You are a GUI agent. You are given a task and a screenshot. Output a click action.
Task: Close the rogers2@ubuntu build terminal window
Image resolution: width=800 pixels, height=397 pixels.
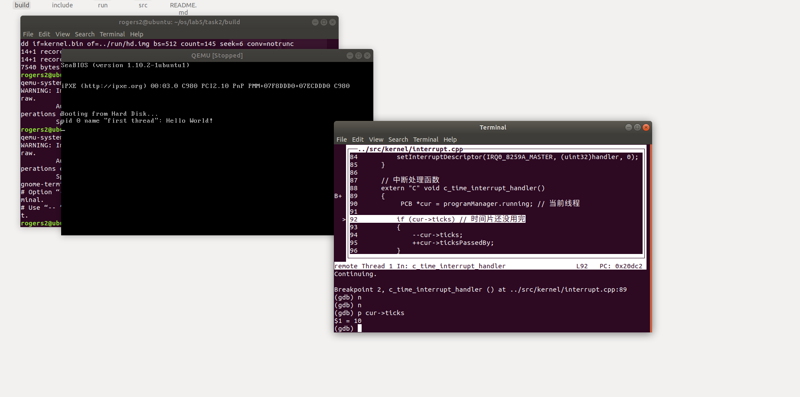(333, 22)
